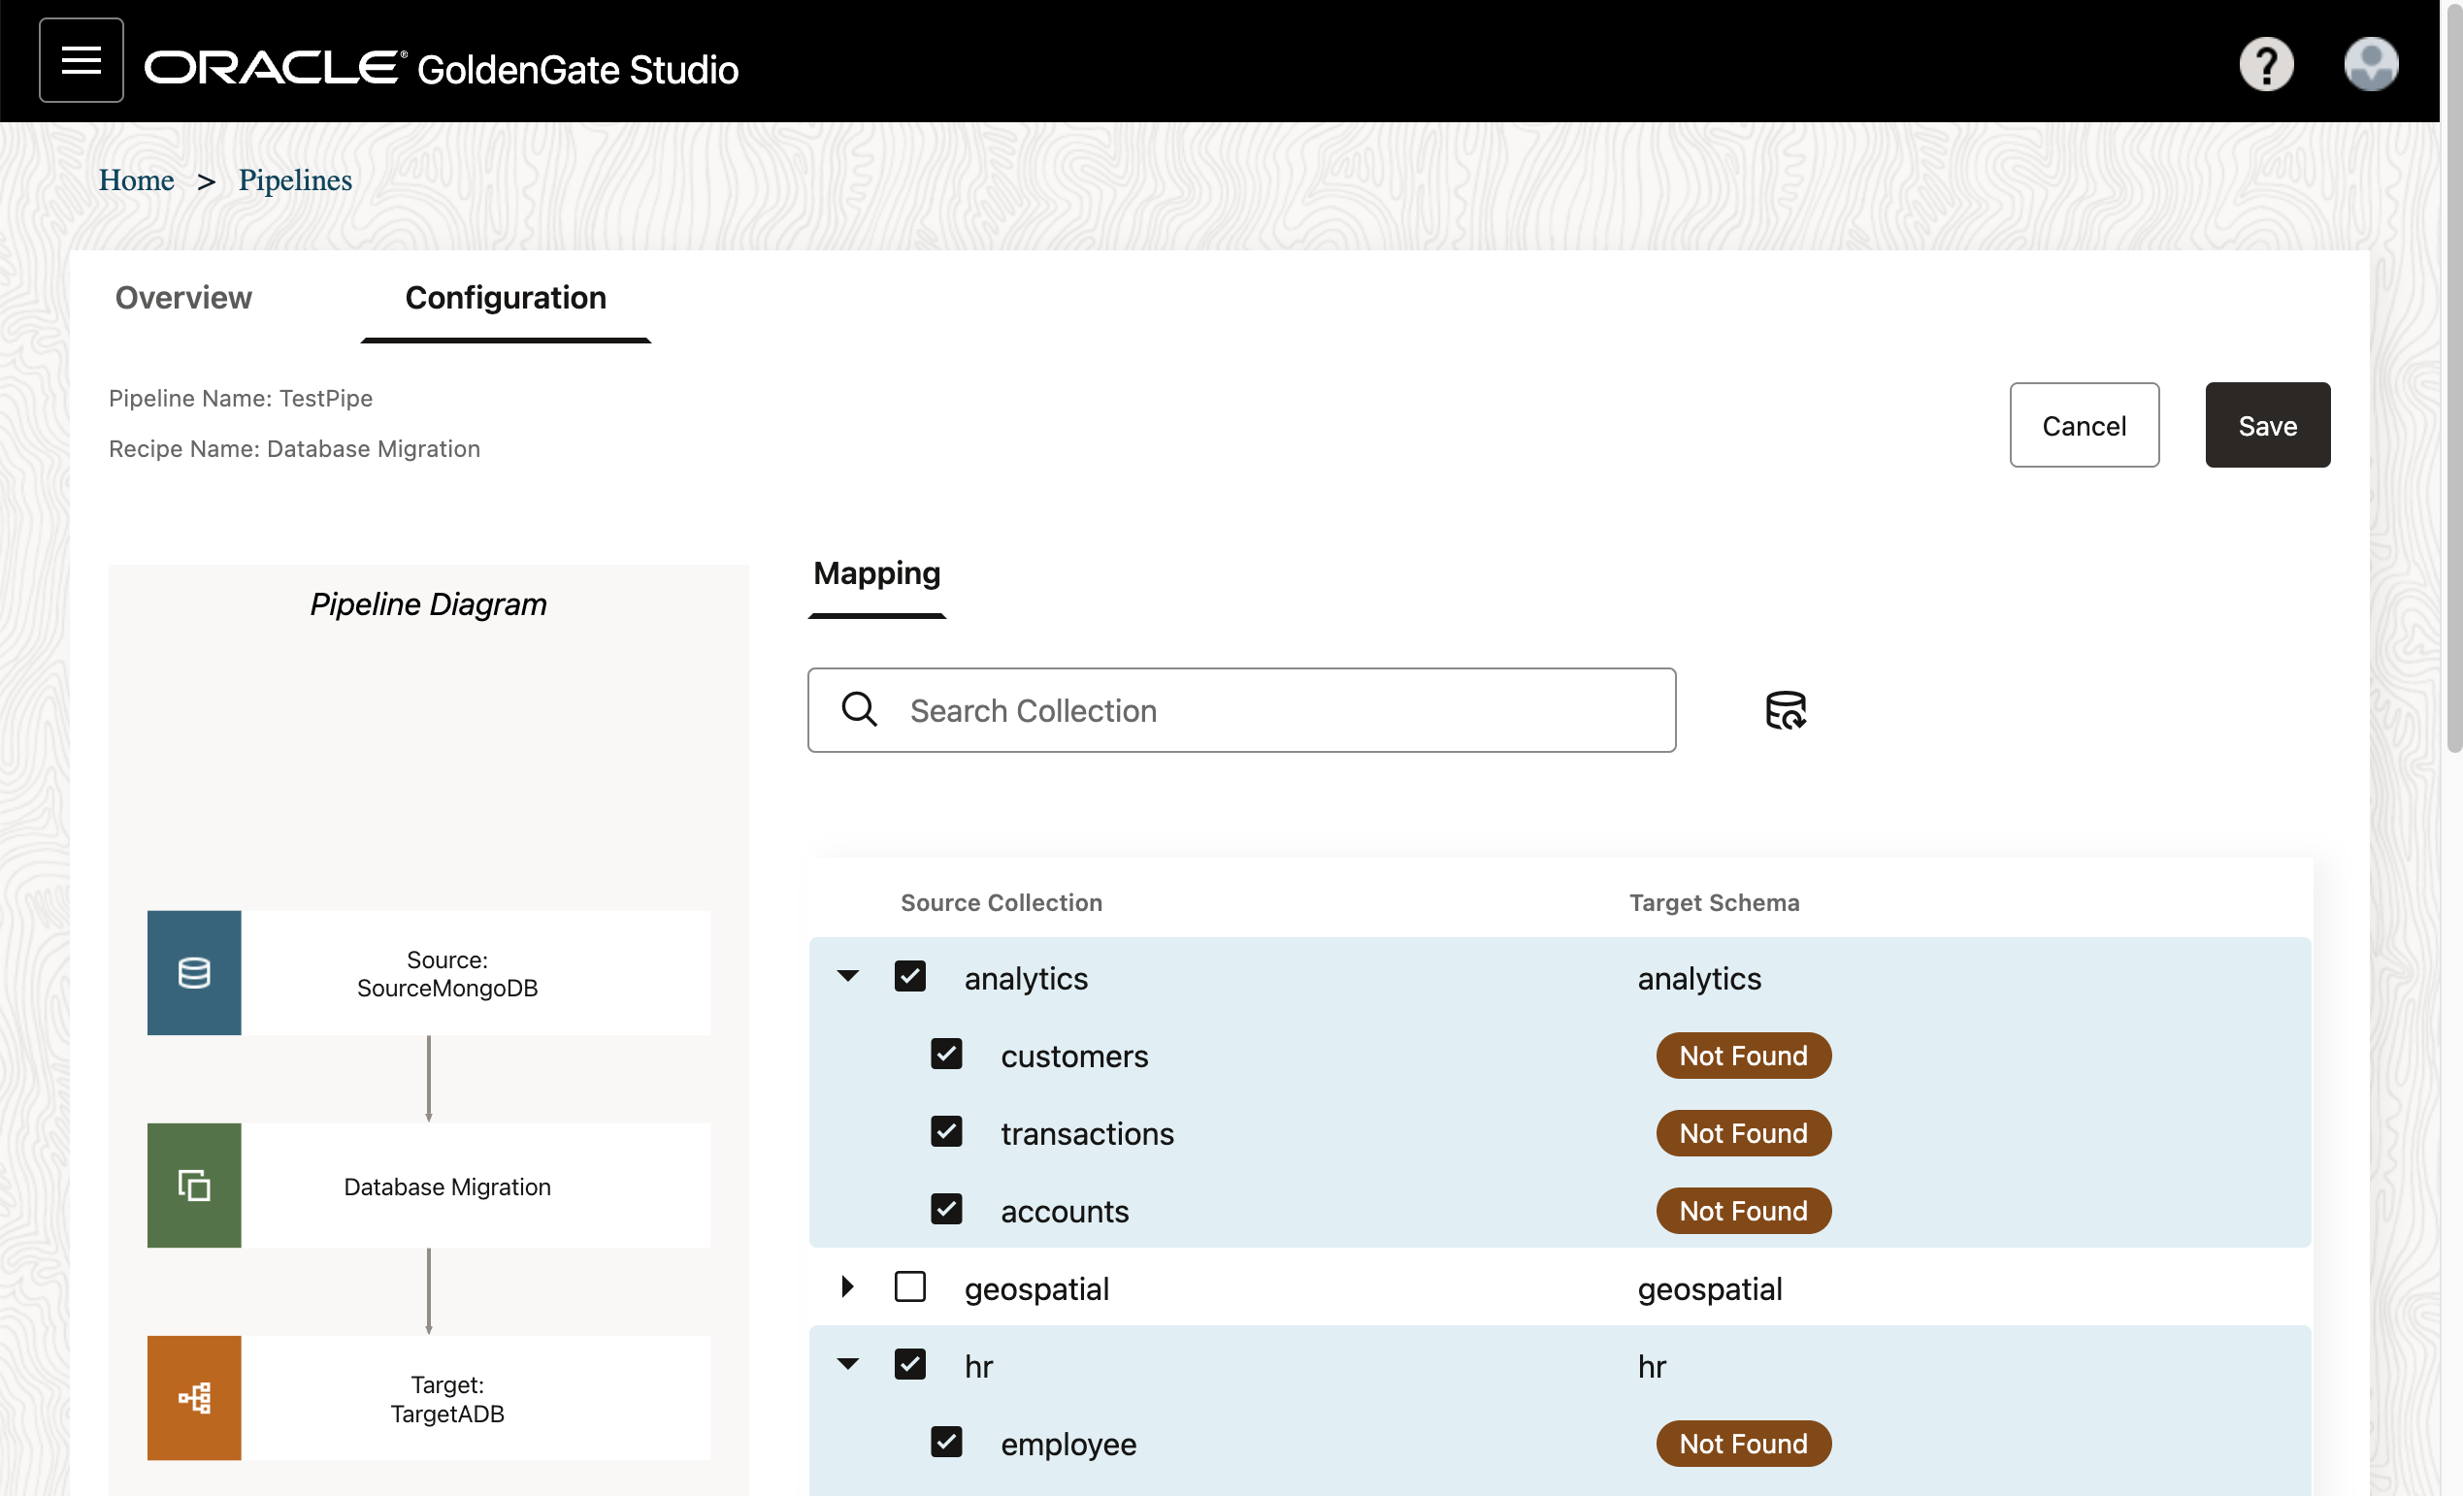This screenshot has height=1496, width=2463.
Task: Collapse the analytics collection group
Action: pos(847,976)
